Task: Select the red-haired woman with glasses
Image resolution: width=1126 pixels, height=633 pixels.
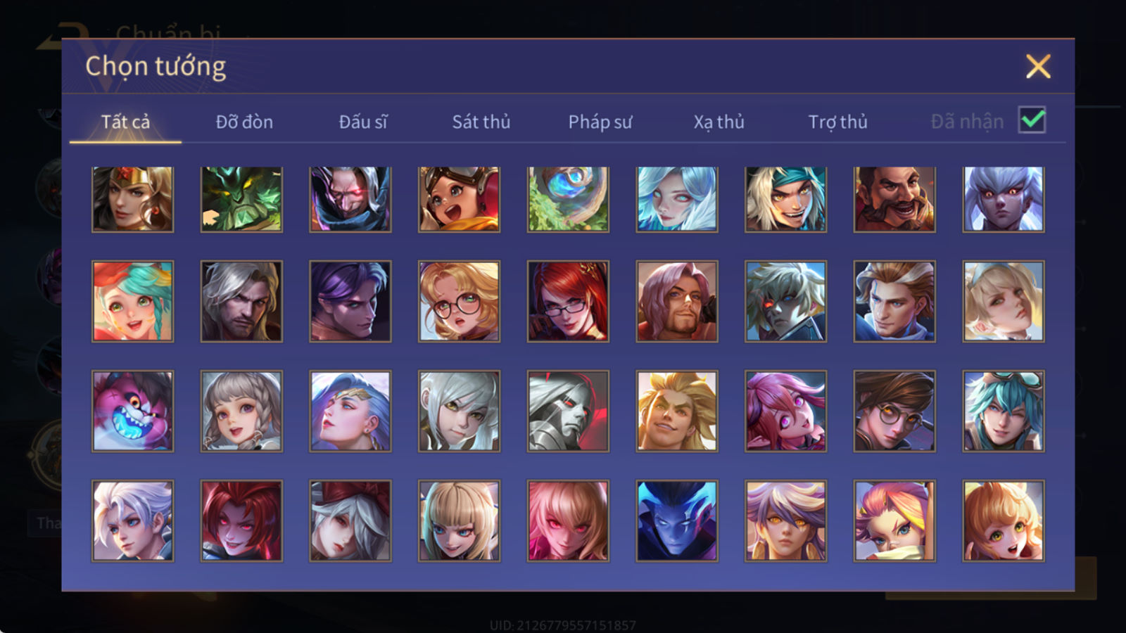Action: [x=568, y=302]
